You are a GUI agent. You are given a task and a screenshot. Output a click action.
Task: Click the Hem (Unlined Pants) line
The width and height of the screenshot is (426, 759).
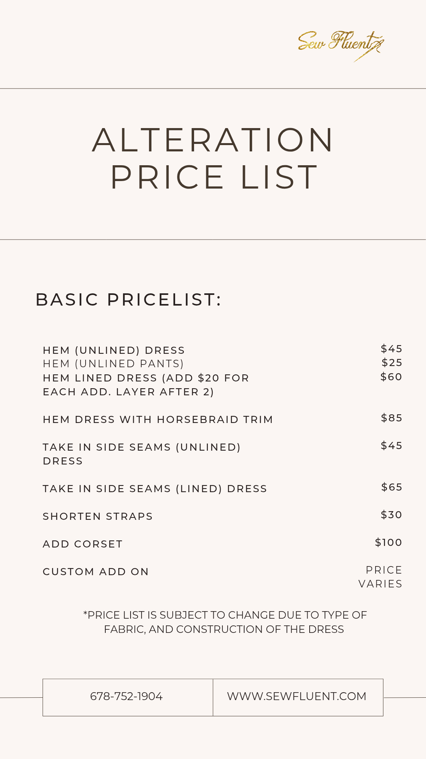pos(113,364)
